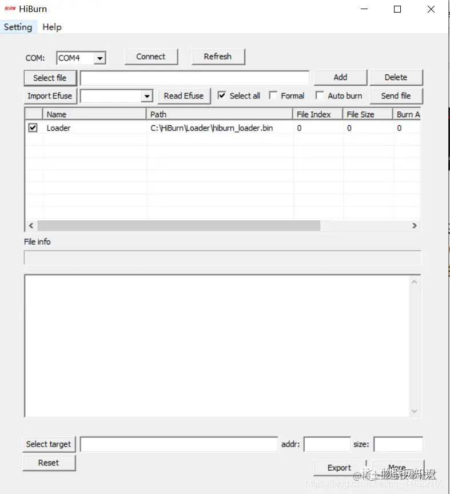Expand the COM4 port dropdown
450x494 pixels.
coord(100,58)
